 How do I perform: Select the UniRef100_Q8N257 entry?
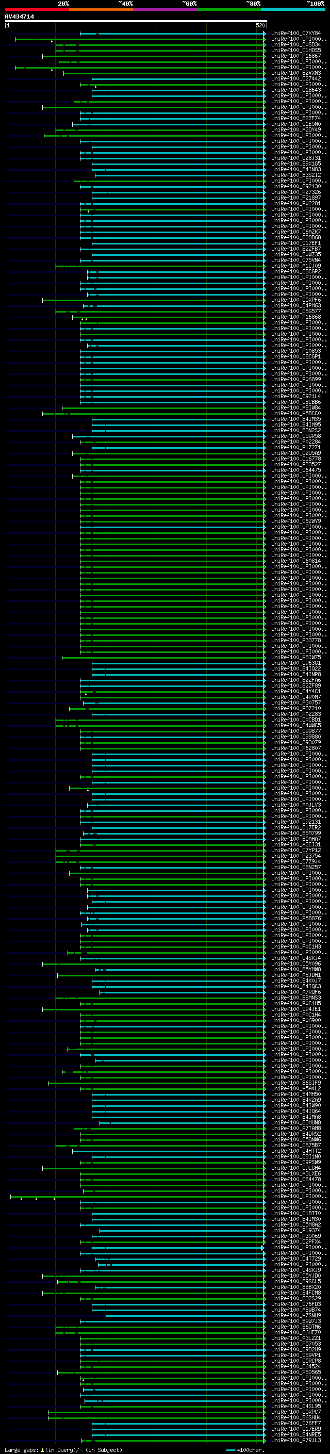[296, 867]
